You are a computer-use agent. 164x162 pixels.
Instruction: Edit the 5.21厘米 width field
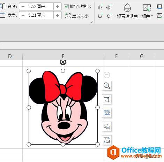40,15
